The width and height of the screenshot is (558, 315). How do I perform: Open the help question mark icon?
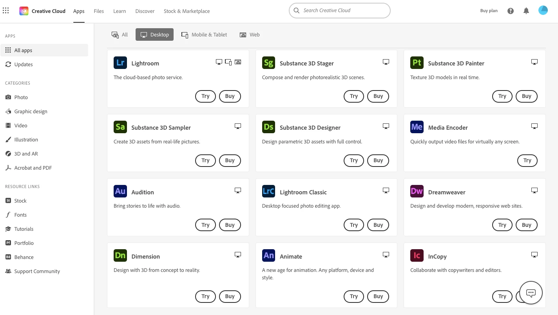pos(511,11)
